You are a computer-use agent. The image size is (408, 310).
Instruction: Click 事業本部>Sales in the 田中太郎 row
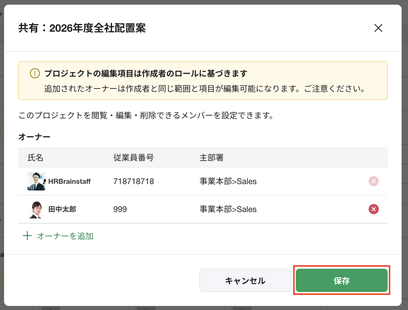(228, 209)
